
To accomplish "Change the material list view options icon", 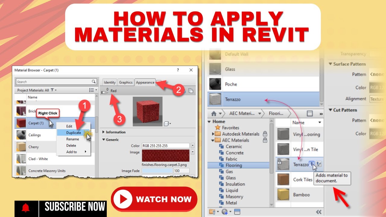I will tap(92, 90).
